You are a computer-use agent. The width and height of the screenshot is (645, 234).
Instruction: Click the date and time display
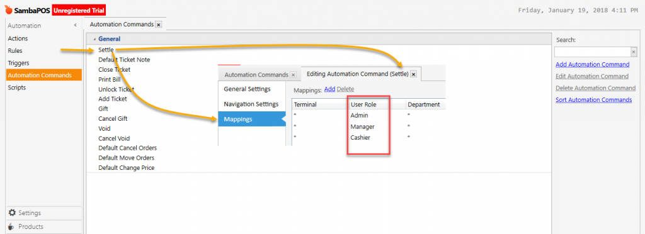pos(578,10)
